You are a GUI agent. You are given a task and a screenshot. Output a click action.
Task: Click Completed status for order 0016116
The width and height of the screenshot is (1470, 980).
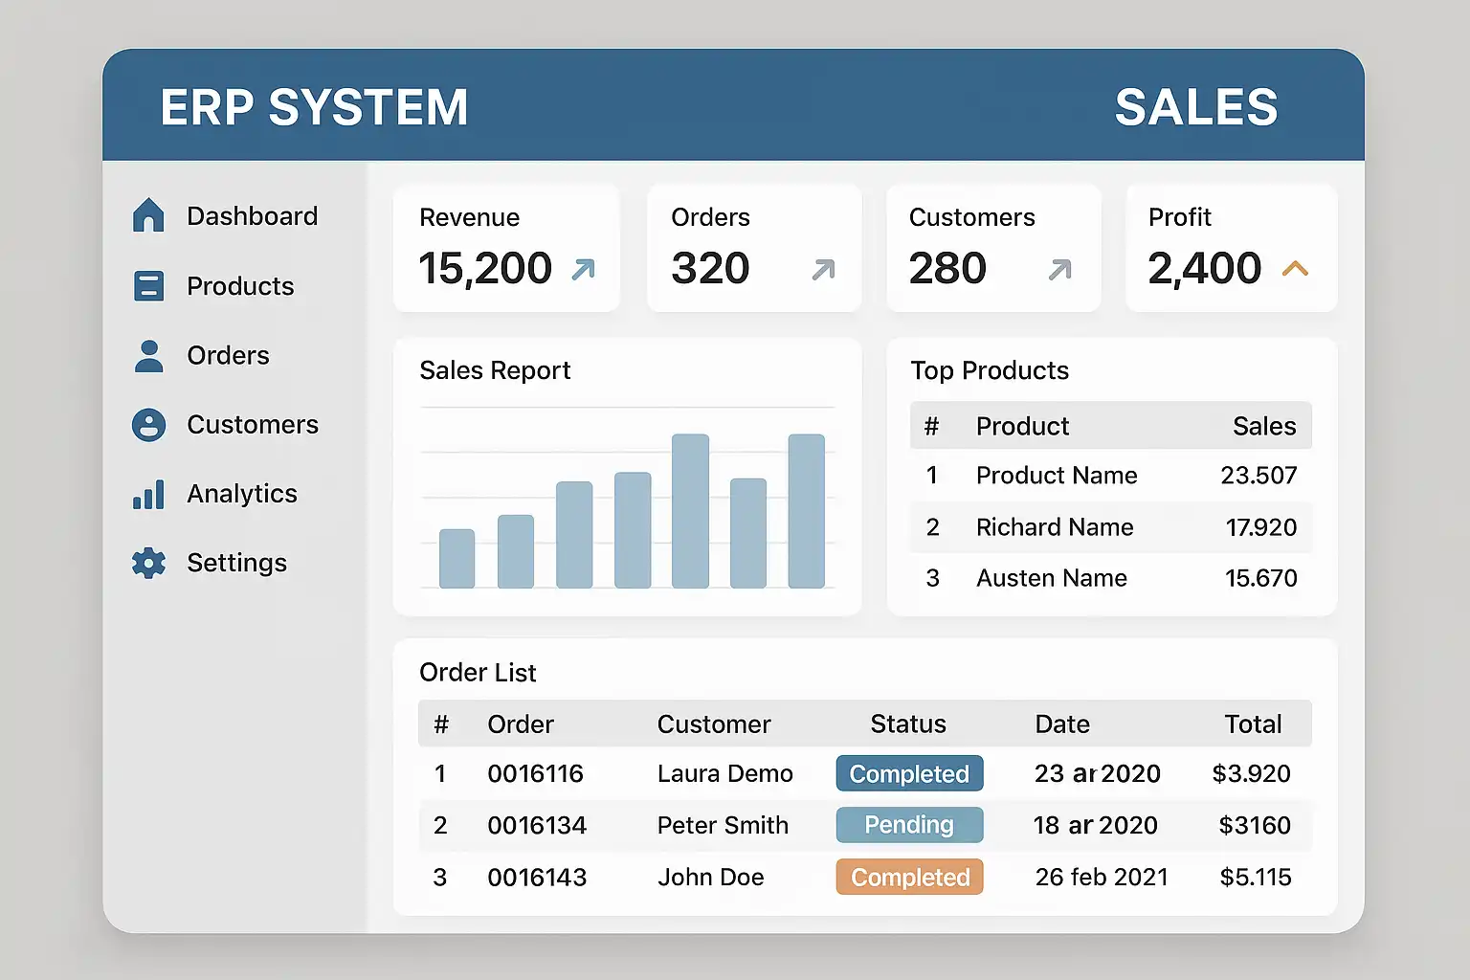[x=909, y=773]
